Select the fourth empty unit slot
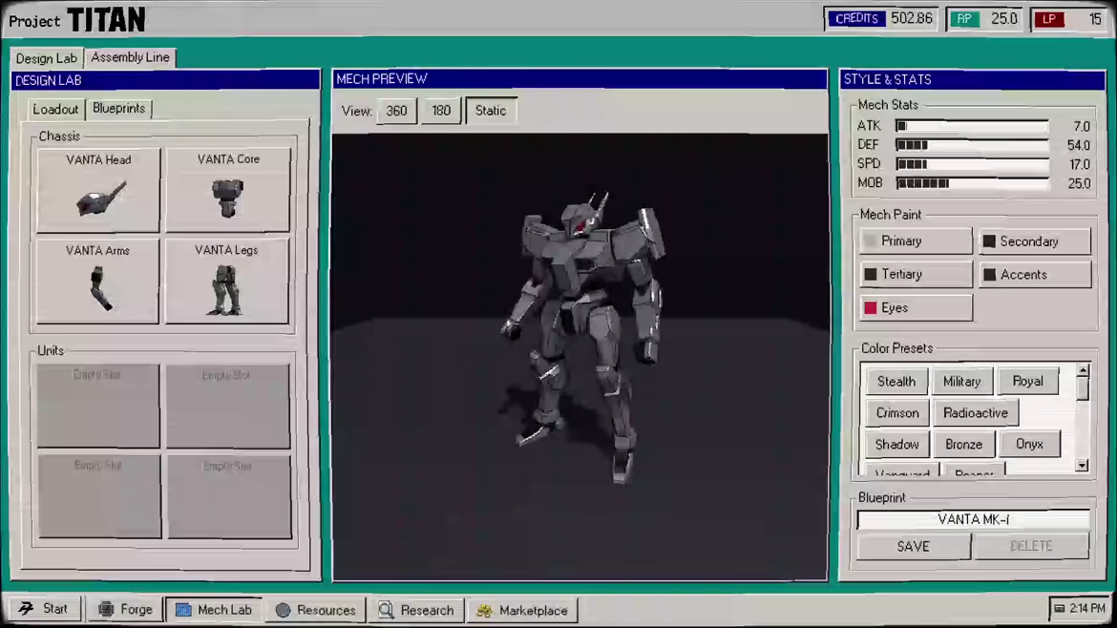 [229, 496]
